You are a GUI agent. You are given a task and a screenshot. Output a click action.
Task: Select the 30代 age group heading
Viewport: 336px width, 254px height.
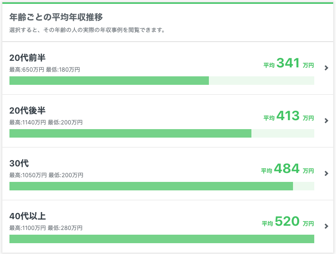(19, 164)
